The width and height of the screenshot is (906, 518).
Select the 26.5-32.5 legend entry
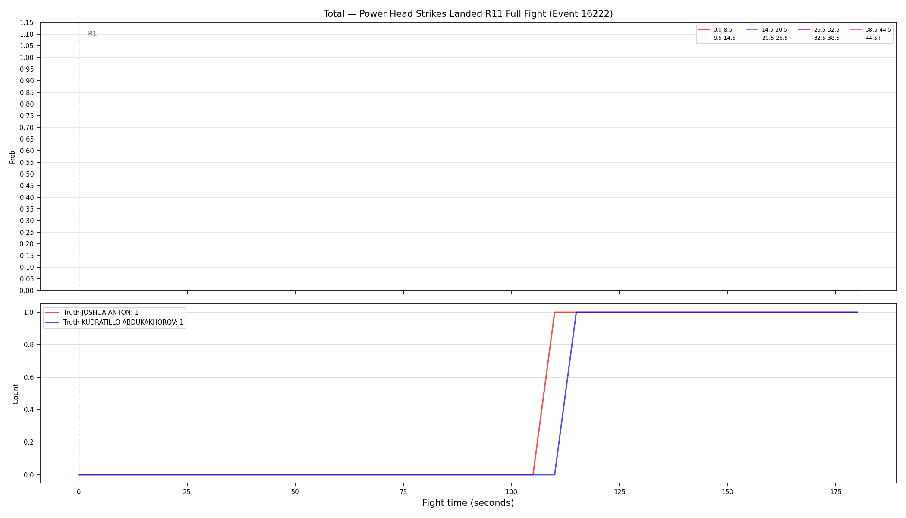click(x=819, y=30)
